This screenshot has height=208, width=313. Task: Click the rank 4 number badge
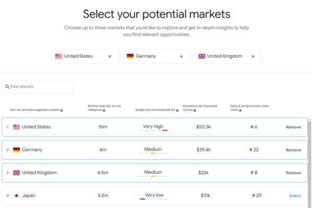(8, 196)
